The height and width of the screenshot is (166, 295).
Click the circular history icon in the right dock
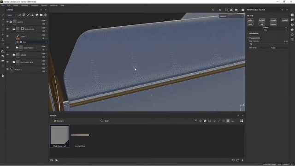coord(292,35)
